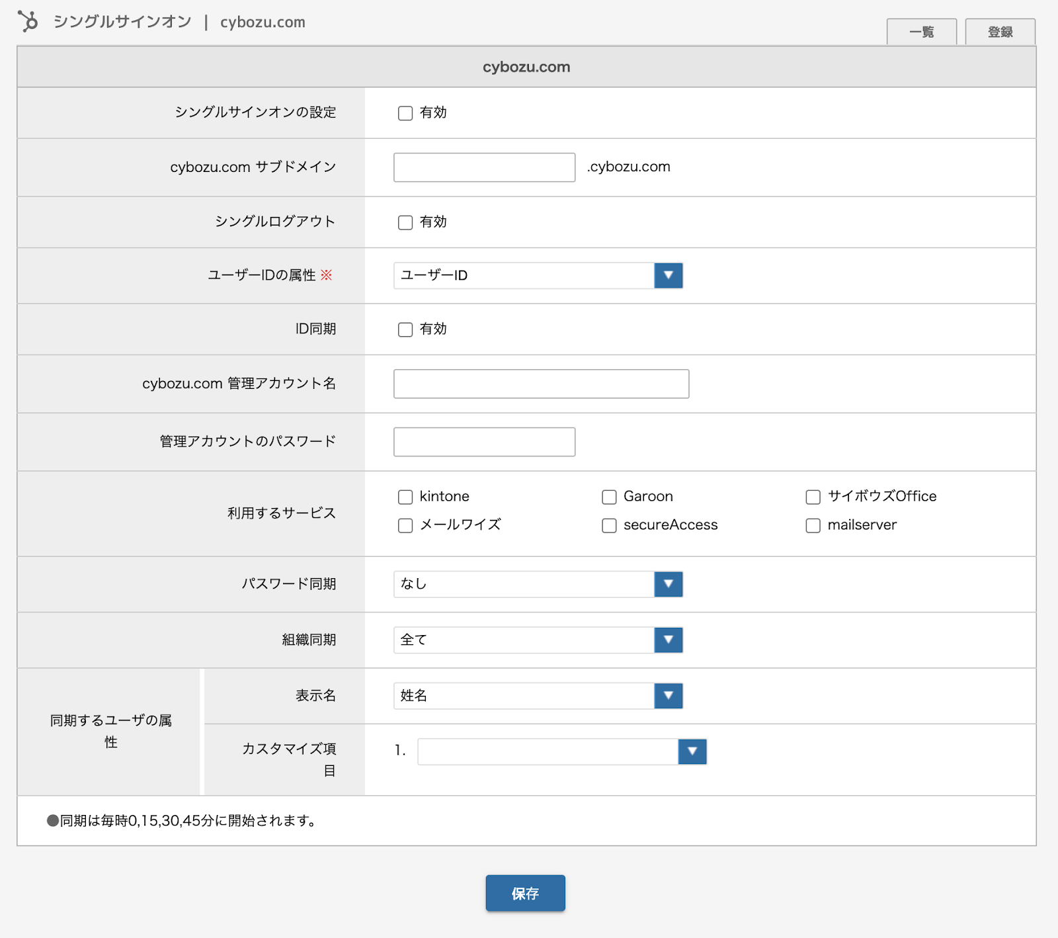Viewport: 1058px width, 938px height.
Task: Check the Garoon service checkbox
Action: click(x=609, y=497)
